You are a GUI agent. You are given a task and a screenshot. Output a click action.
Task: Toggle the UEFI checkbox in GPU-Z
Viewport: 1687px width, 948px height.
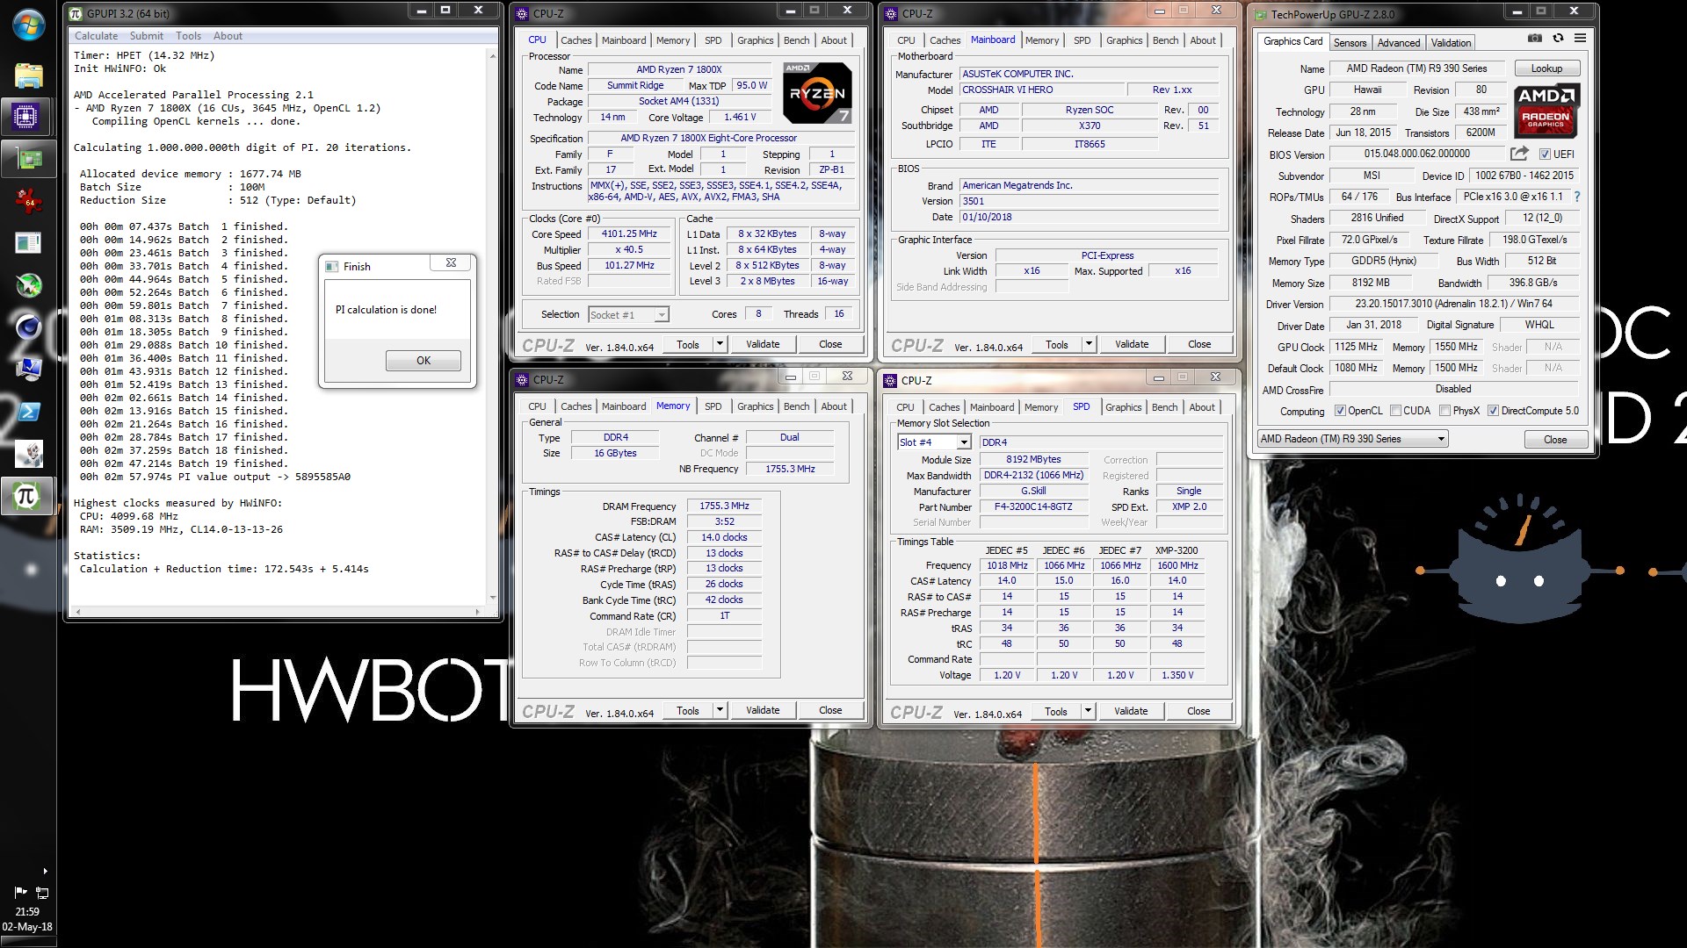tap(1544, 154)
